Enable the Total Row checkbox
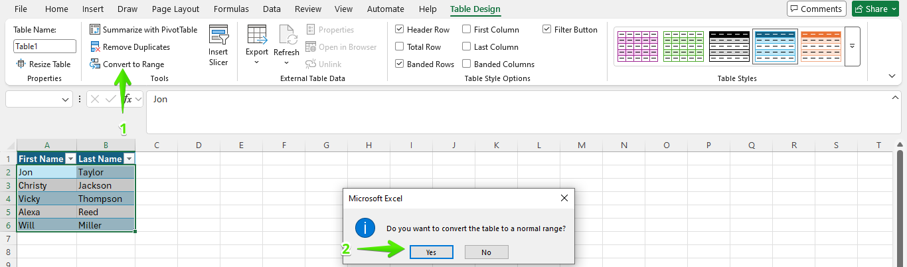Image resolution: width=907 pixels, height=267 pixels. 400,47
